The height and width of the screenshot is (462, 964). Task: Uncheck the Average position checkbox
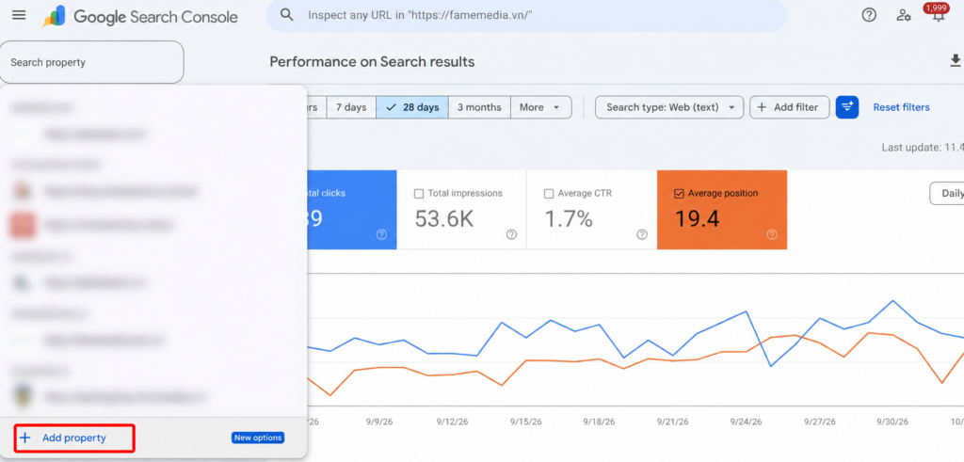680,194
